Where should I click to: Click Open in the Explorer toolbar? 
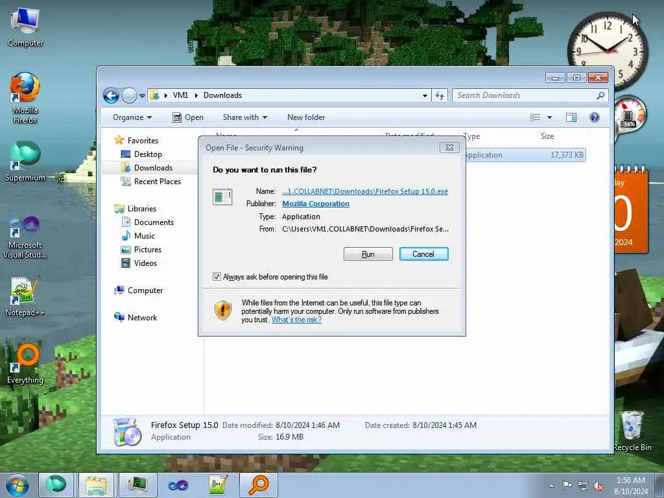(188, 117)
